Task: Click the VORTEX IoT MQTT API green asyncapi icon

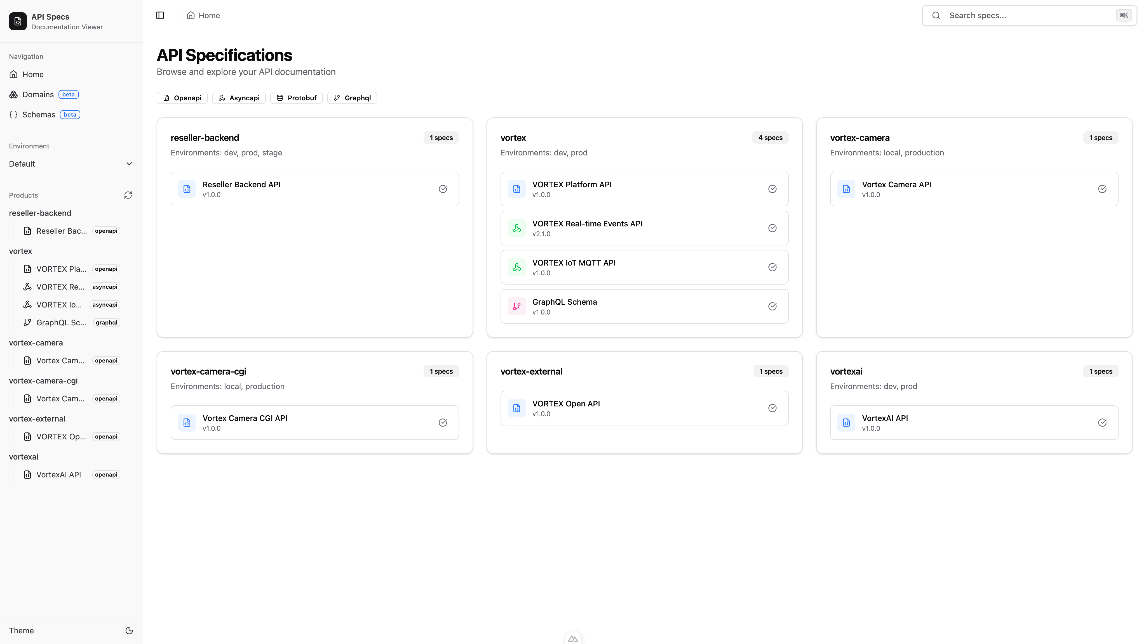Action: click(x=516, y=267)
